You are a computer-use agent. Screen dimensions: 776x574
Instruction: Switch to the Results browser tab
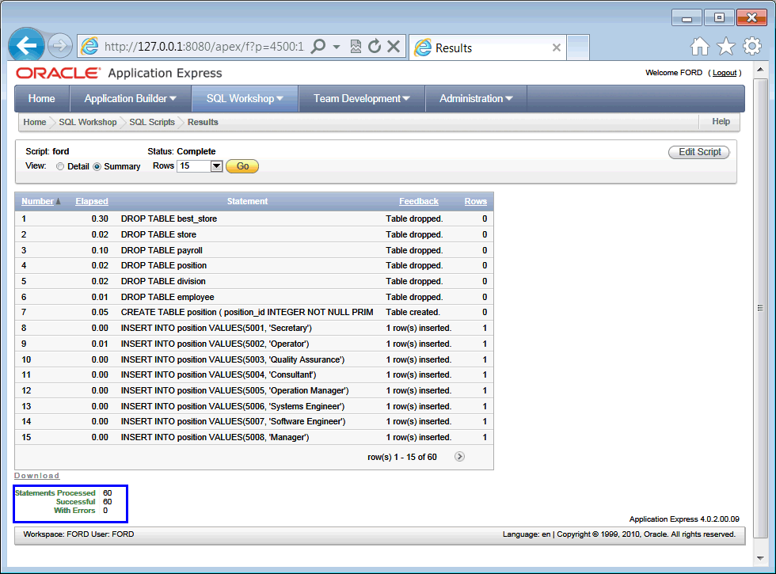488,48
